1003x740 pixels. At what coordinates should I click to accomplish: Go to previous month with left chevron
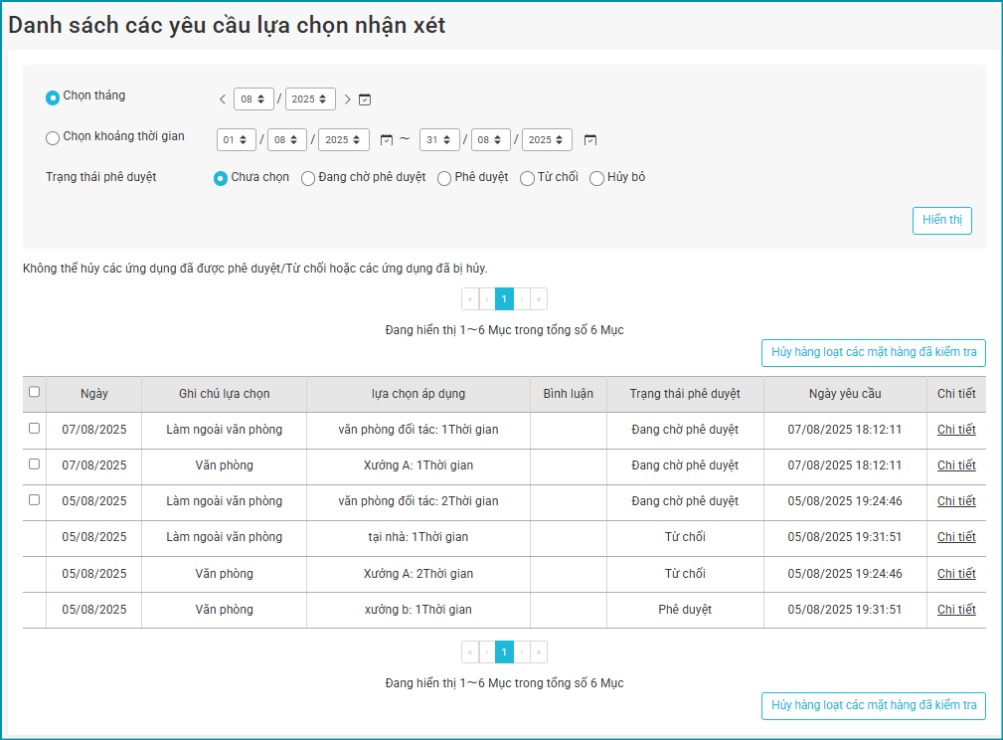[223, 99]
